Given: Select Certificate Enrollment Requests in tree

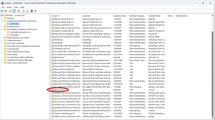Looking at the screenshot, I should pyautogui.click(x=19, y=60).
